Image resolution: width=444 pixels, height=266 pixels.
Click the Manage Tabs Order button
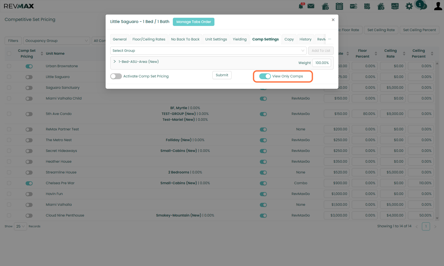coord(193,22)
